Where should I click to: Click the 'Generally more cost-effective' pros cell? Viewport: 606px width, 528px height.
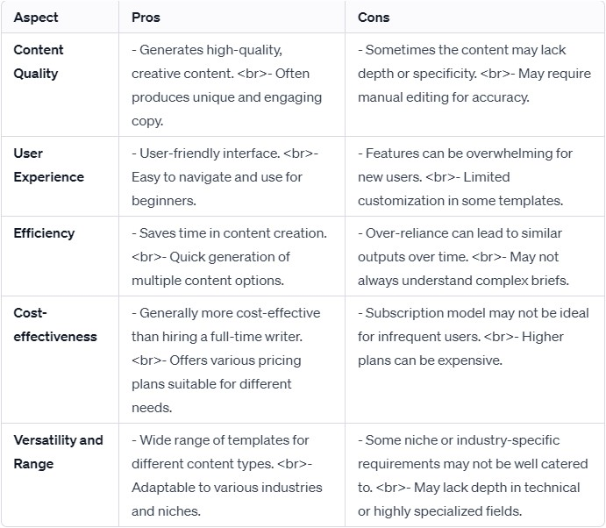(232, 360)
